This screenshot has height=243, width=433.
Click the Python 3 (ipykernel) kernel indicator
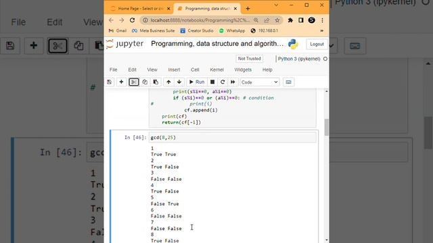pyautogui.click(x=299, y=59)
